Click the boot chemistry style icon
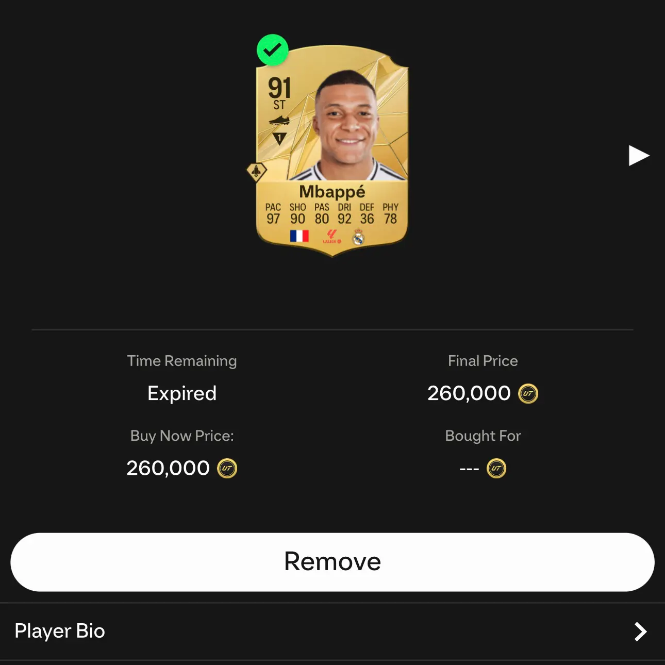Viewport: 665px width, 665px height. click(x=279, y=121)
